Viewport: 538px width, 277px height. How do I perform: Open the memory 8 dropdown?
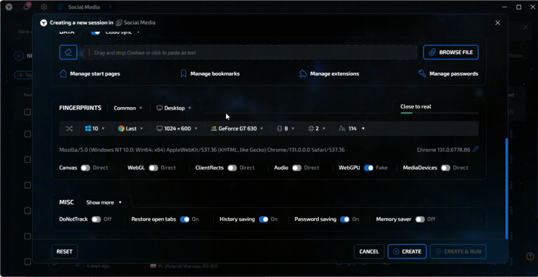point(285,128)
